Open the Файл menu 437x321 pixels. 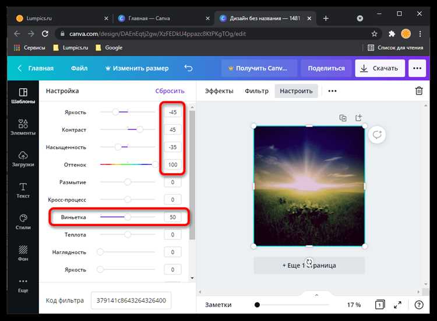(79, 68)
